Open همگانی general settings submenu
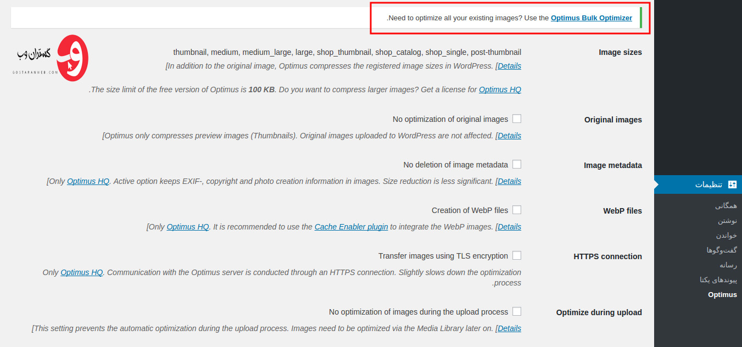The image size is (742, 347). pos(726,206)
